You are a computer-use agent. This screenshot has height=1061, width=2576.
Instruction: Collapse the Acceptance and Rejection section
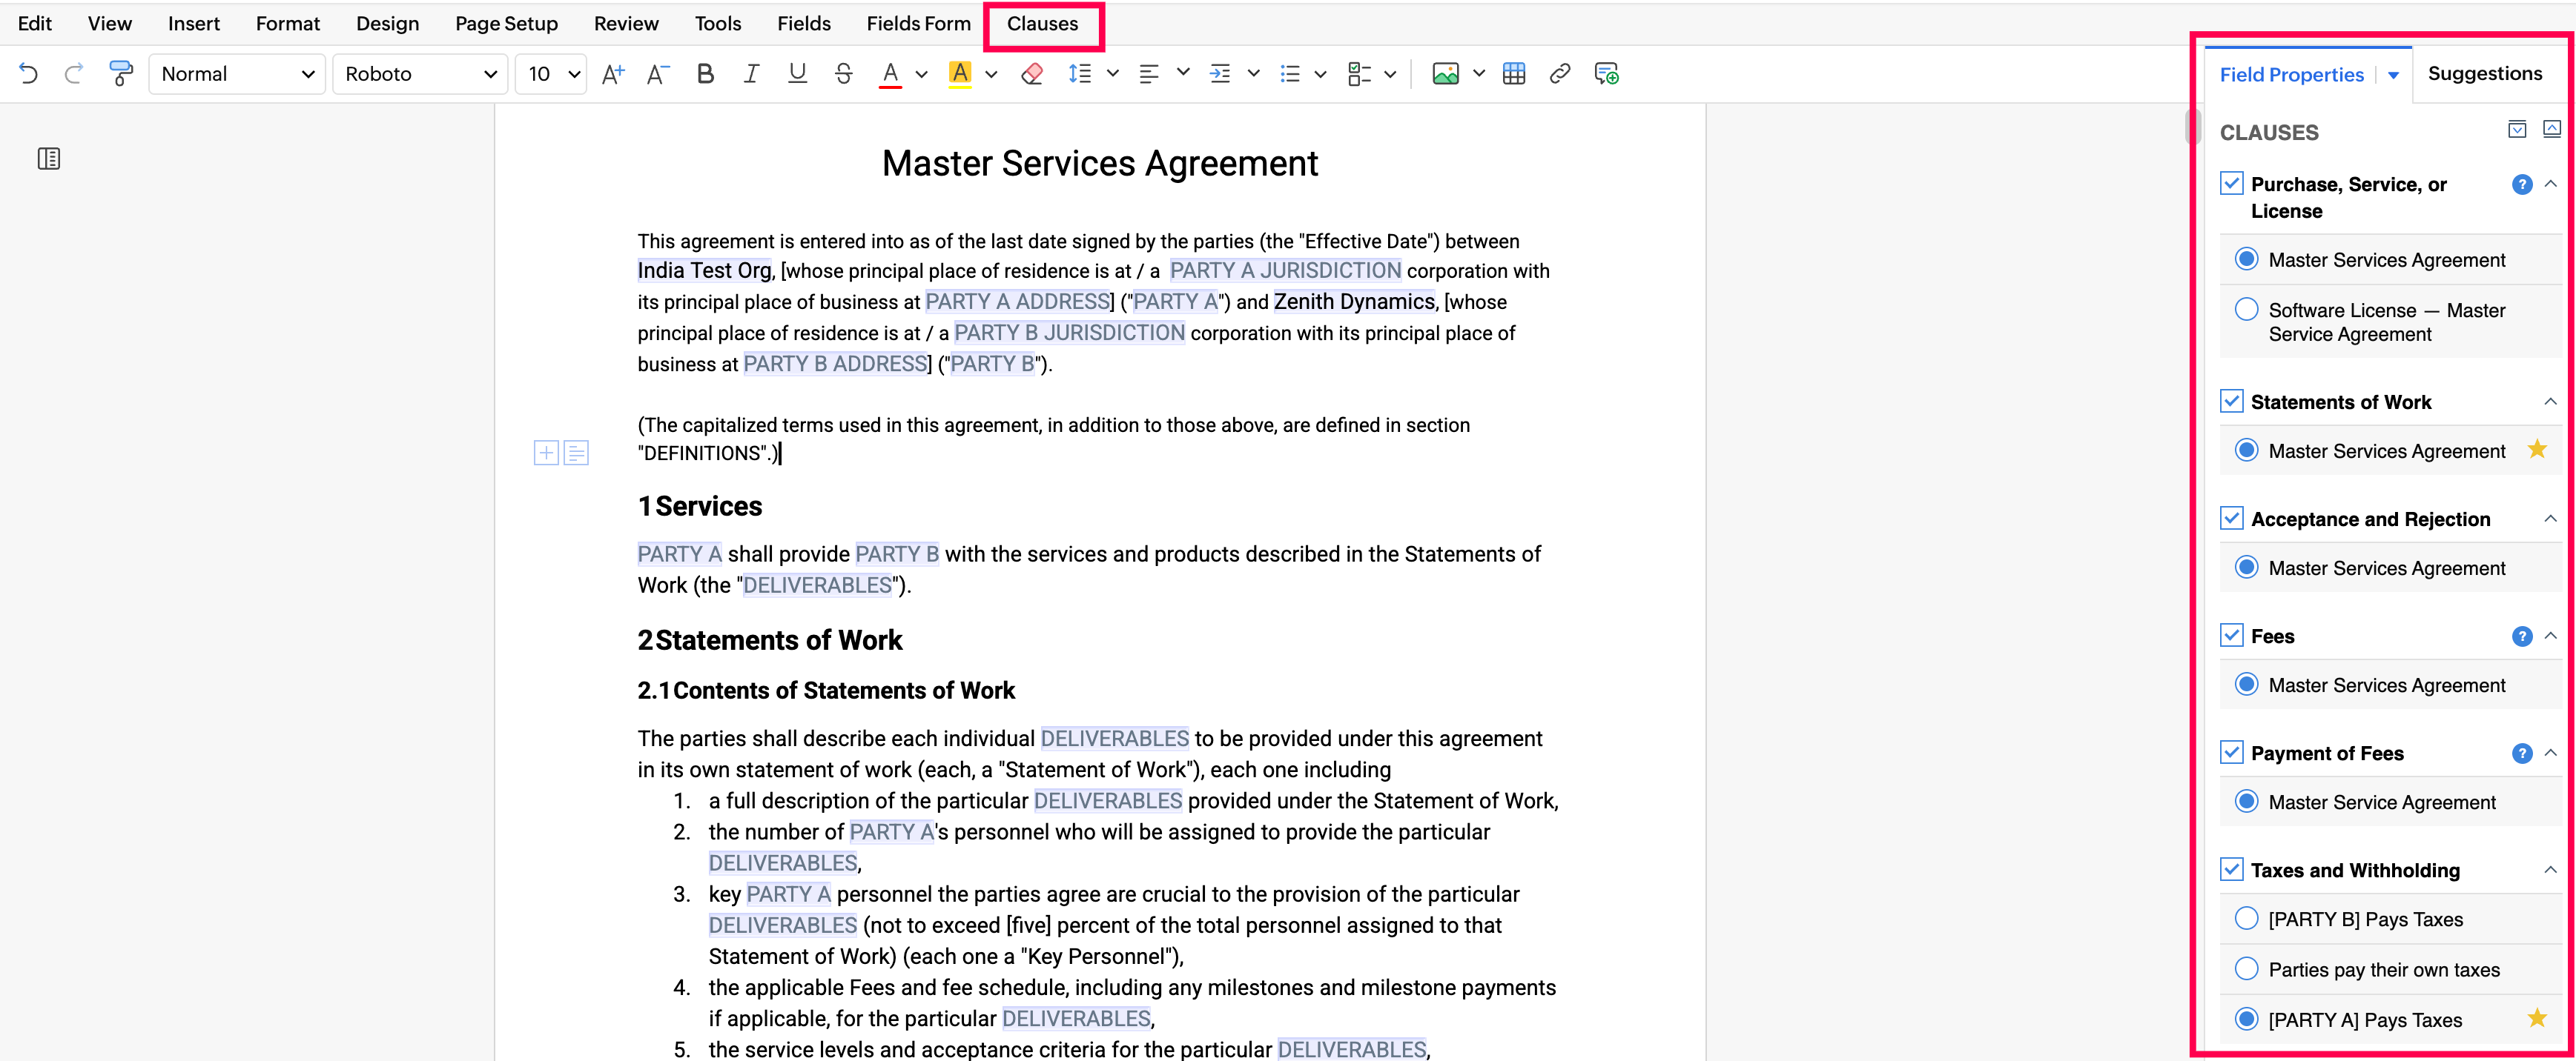pos(2550,519)
